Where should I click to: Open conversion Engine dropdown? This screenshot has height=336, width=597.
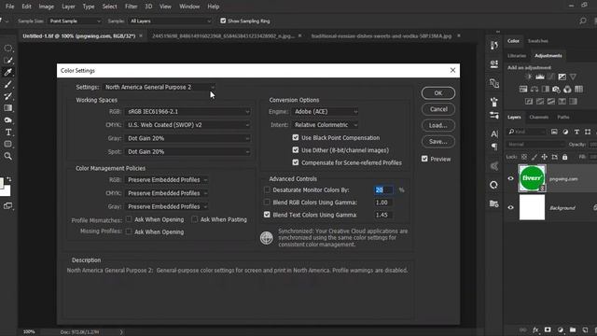(x=326, y=112)
